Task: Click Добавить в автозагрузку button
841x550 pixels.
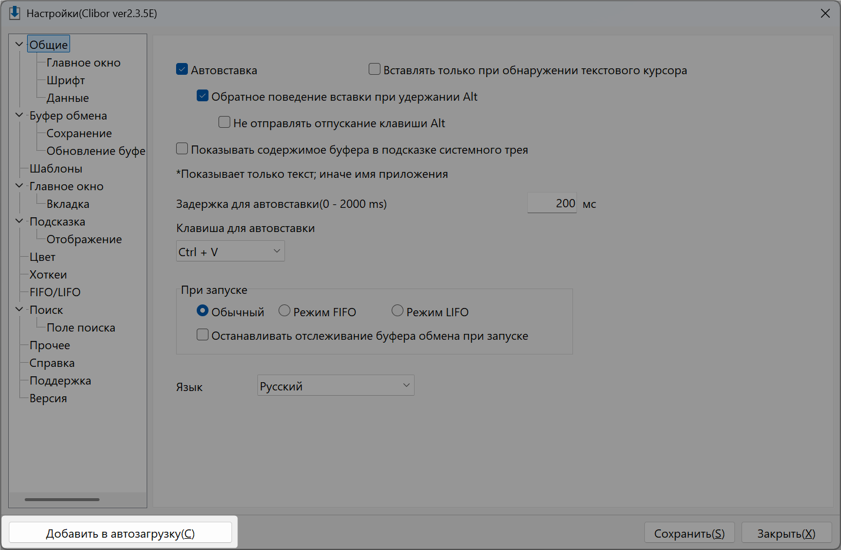Action: [x=120, y=533]
